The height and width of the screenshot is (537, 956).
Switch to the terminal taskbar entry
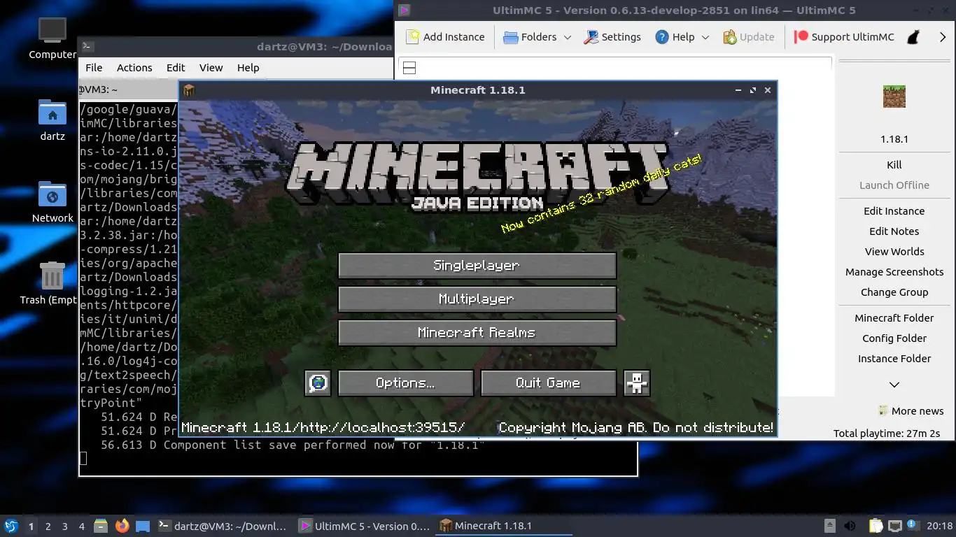click(222, 526)
